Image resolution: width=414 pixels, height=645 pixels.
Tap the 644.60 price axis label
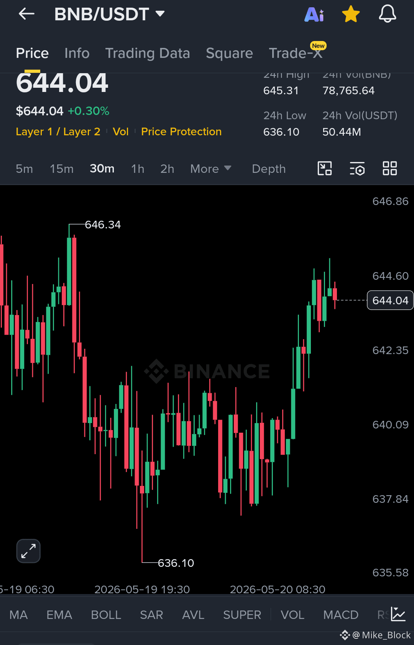click(x=391, y=276)
